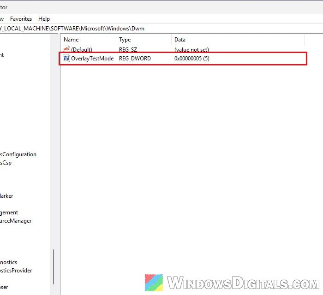Select the OverlayTestMode value name
Image resolution: width=323 pixels, height=295 pixels.
pyautogui.click(x=92, y=59)
